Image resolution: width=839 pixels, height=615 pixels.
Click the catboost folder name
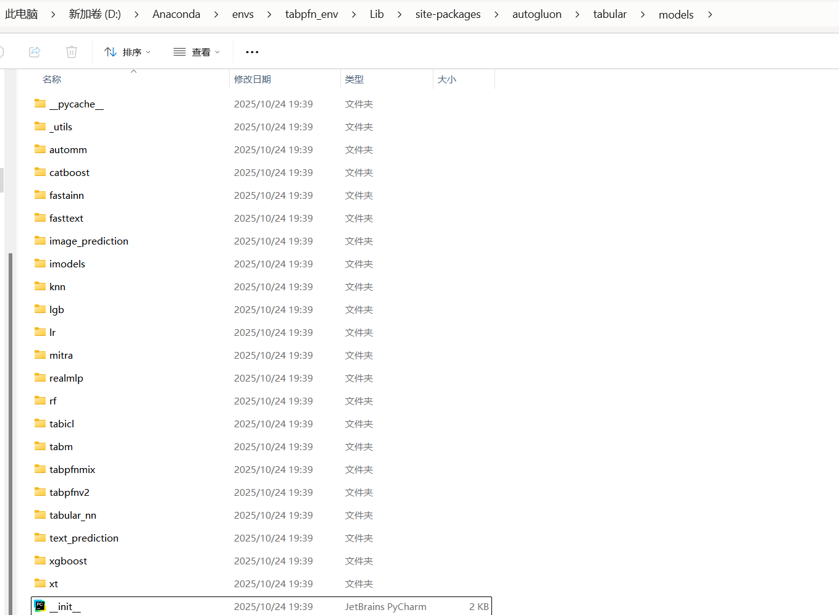(69, 172)
